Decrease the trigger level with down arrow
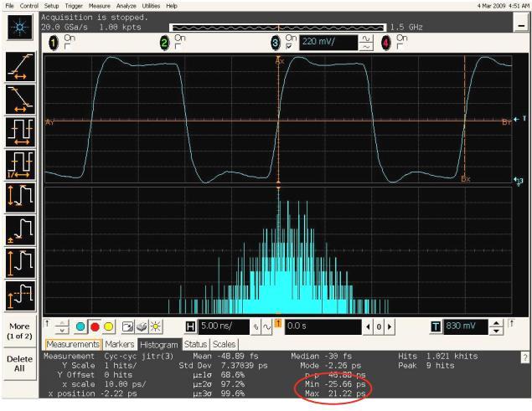This screenshot has height=411, width=532. 496,331
